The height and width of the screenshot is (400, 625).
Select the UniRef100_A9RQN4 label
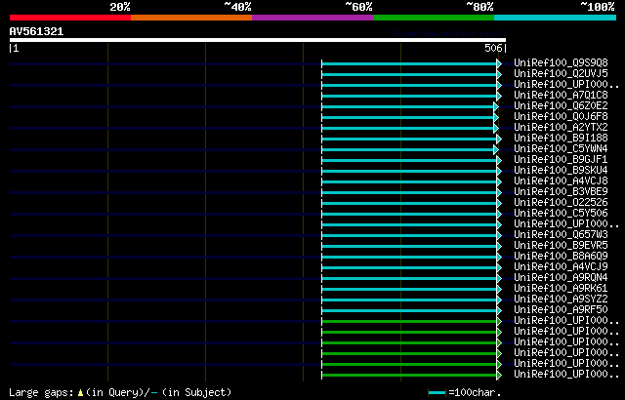tap(561, 277)
